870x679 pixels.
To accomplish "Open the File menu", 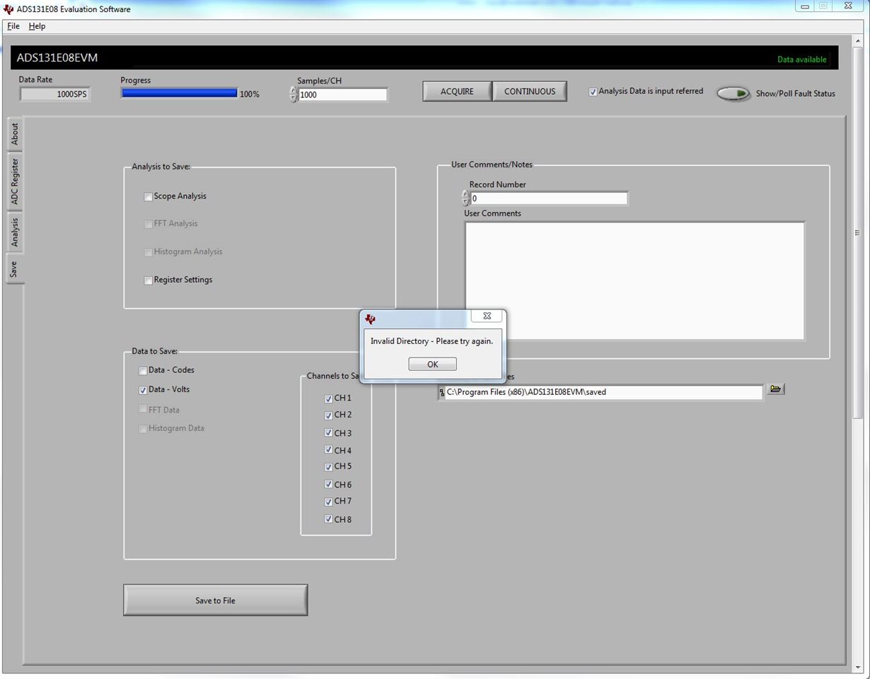I will tap(13, 26).
